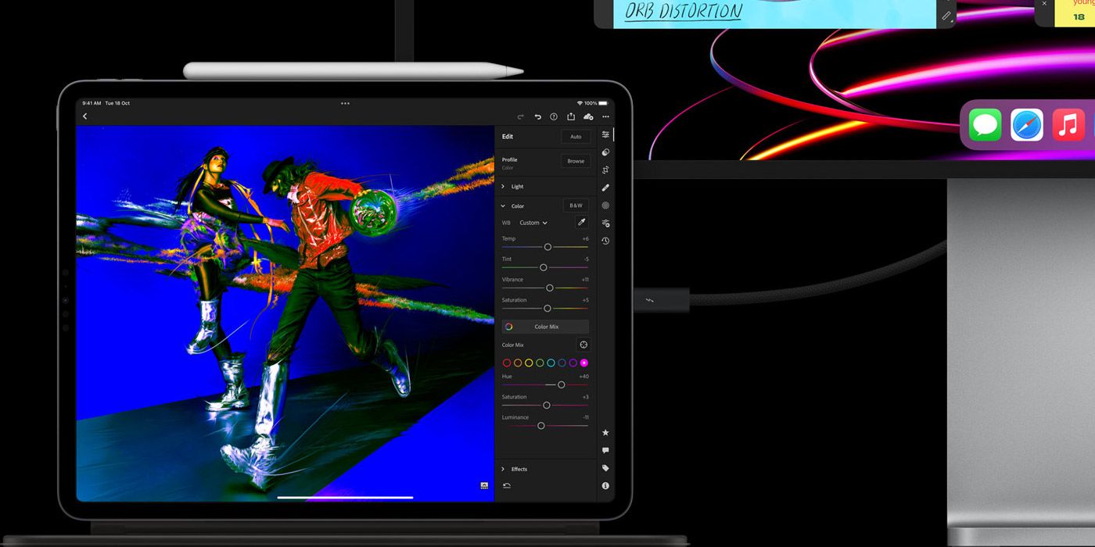Tap the white balance eyedropper
This screenshot has height=547, width=1095.
click(x=581, y=223)
